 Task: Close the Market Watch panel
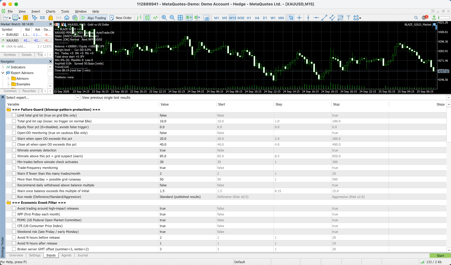tap(50, 24)
